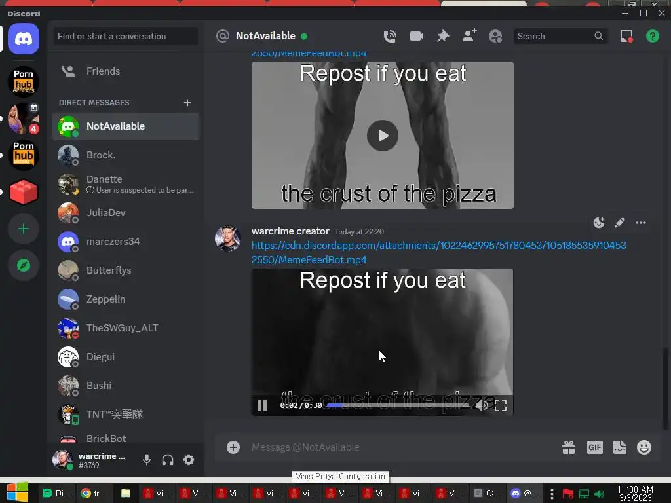Mute the video volume
Image resolution: width=671 pixels, height=503 pixels.
[x=482, y=405]
